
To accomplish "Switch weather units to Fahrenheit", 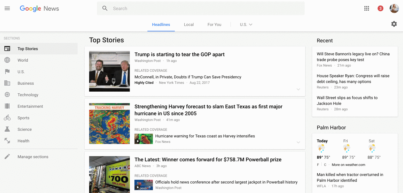I will (318, 165).
